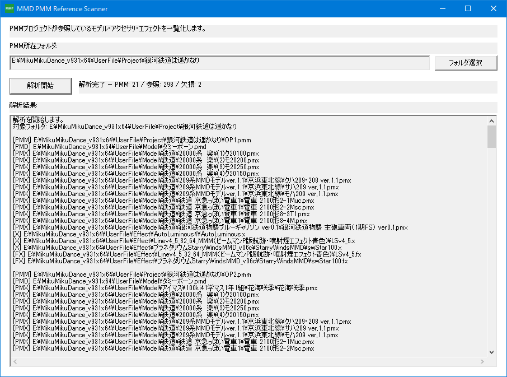Image resolution: width=507 pixels, height=377 pixels.
Task: Minimize the Reference Scanner window
Action: coord(443,9)
